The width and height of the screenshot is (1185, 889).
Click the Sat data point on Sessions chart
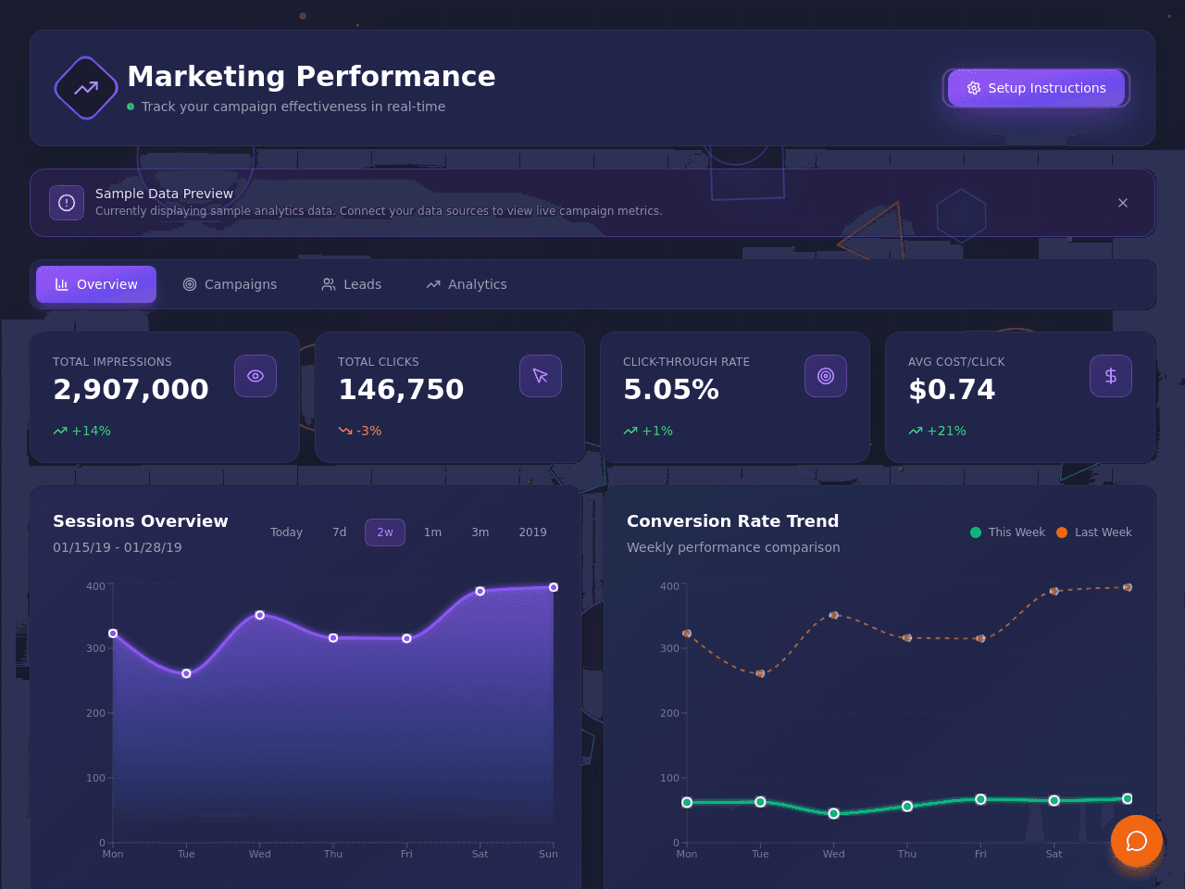[480, 591]
